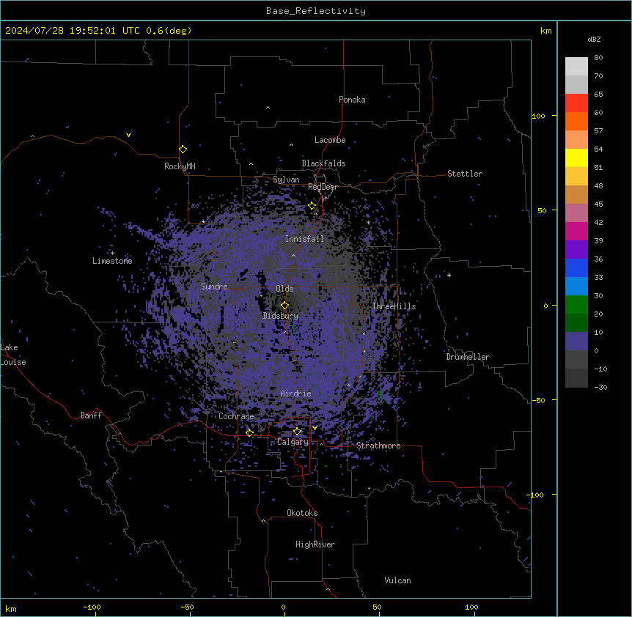The width and height of the screenshot is (632, 617).
Task: Click the Base_Reflectivity title text
Action: [x=316, y=11]
